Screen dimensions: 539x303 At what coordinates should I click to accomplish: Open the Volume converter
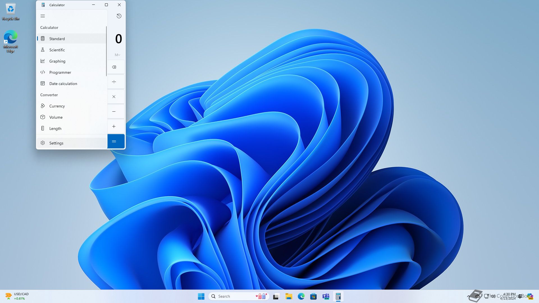pyautogui.click(x=72, y=117)
